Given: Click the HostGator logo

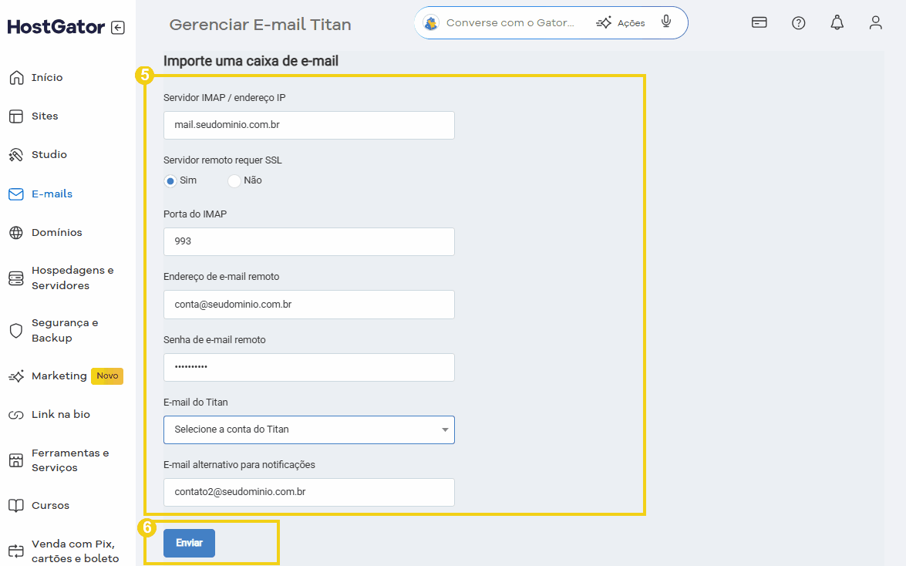Looking at the screenshot, I should (x=56, y=26).
